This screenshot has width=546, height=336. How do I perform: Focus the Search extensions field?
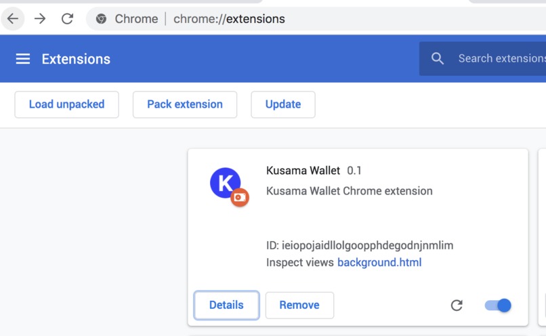coord(482,58)
